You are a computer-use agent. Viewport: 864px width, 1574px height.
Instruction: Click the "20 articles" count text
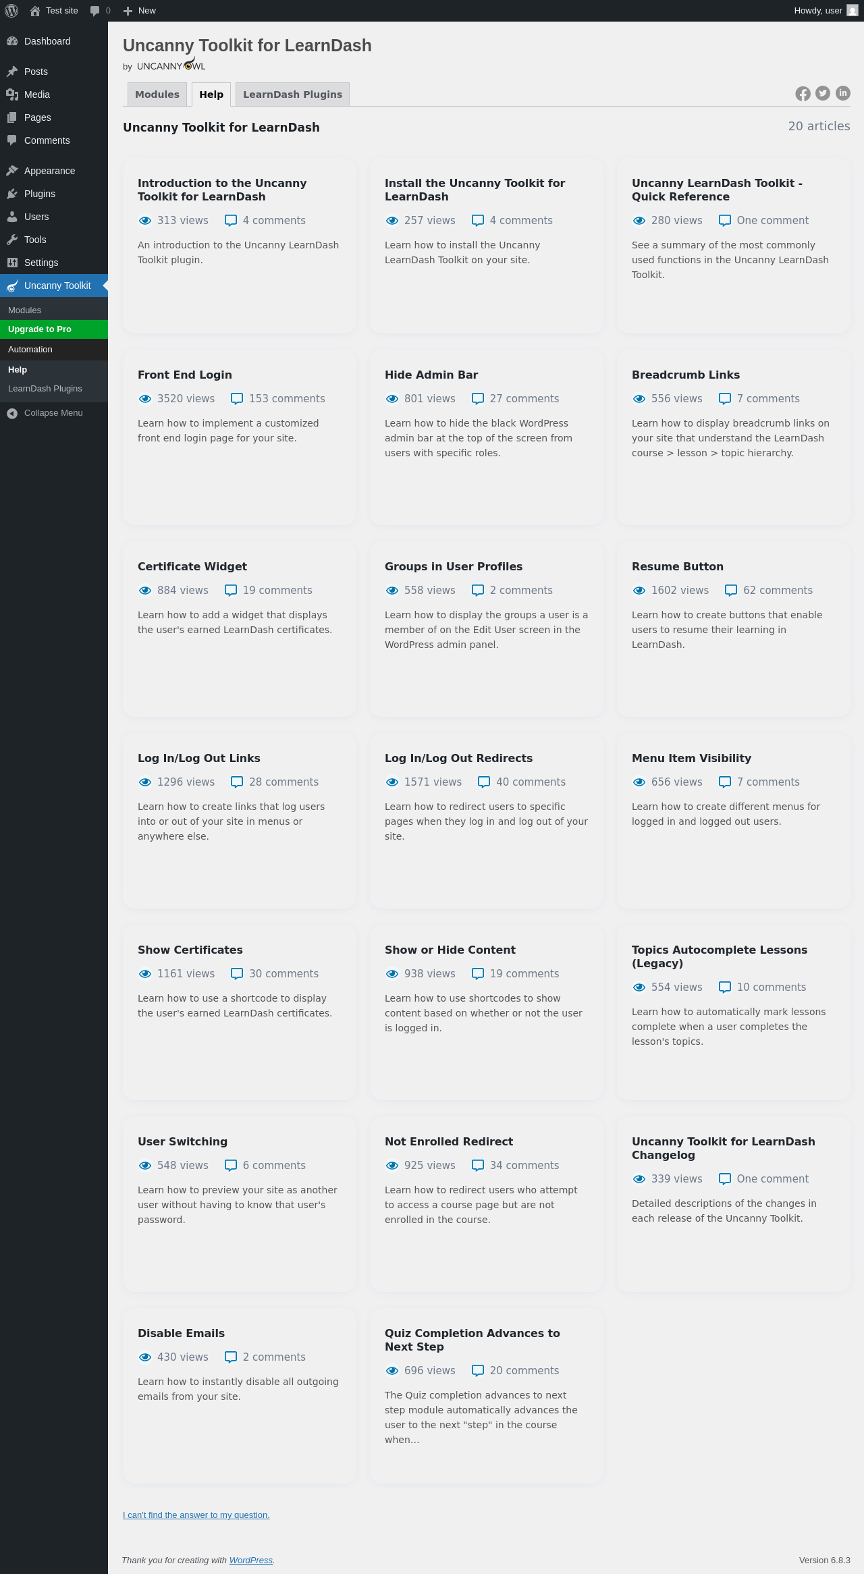pyautogui.click(x=819, y=126)
